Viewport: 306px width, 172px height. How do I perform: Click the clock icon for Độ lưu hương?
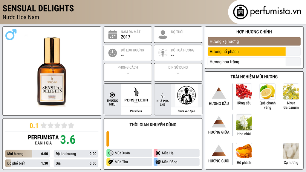pyautogui.click(x=113, y=53)
